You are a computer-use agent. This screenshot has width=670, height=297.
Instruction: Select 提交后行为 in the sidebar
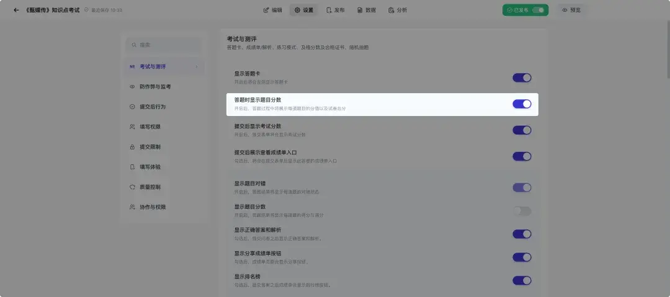[163, 107]
